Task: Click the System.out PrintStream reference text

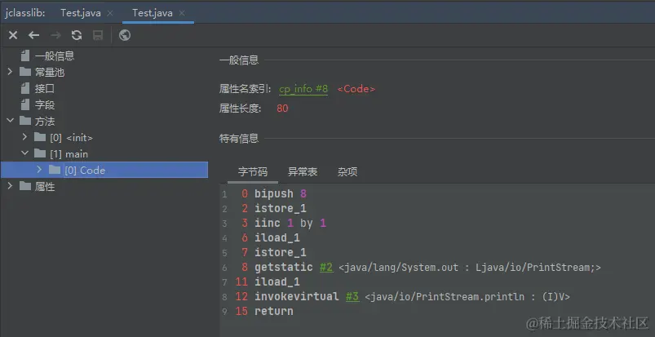Action: coord(470,268)
